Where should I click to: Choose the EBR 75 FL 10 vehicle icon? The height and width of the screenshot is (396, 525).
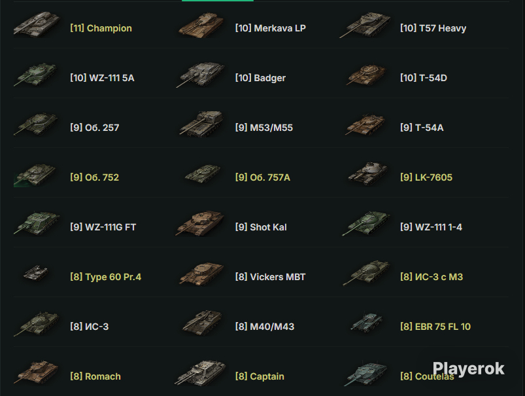pyautogui.click(x=366, y=322)
